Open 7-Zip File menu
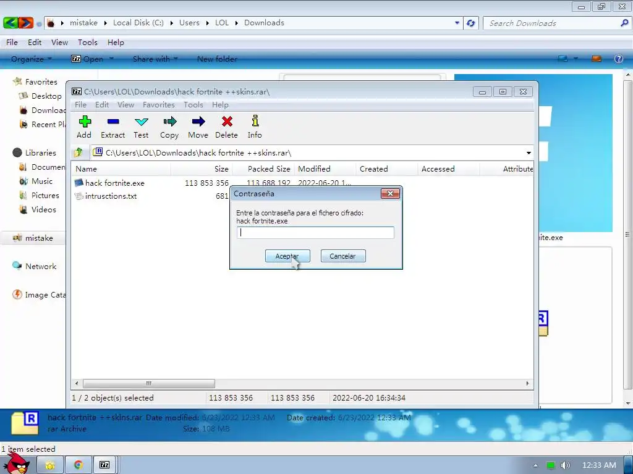Viewport: 633px width, 474px height. click(x=80, y=105)
